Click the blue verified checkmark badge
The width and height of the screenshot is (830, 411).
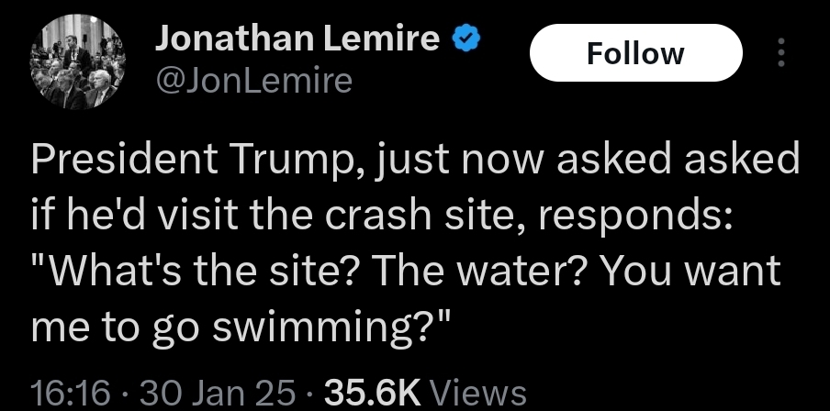[465, 39]
